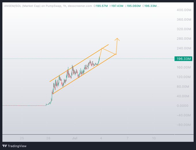Click the 40.00M price axis label
This screenshot has height=150, width=196.
pyautogui.click(x=183, y=96)
